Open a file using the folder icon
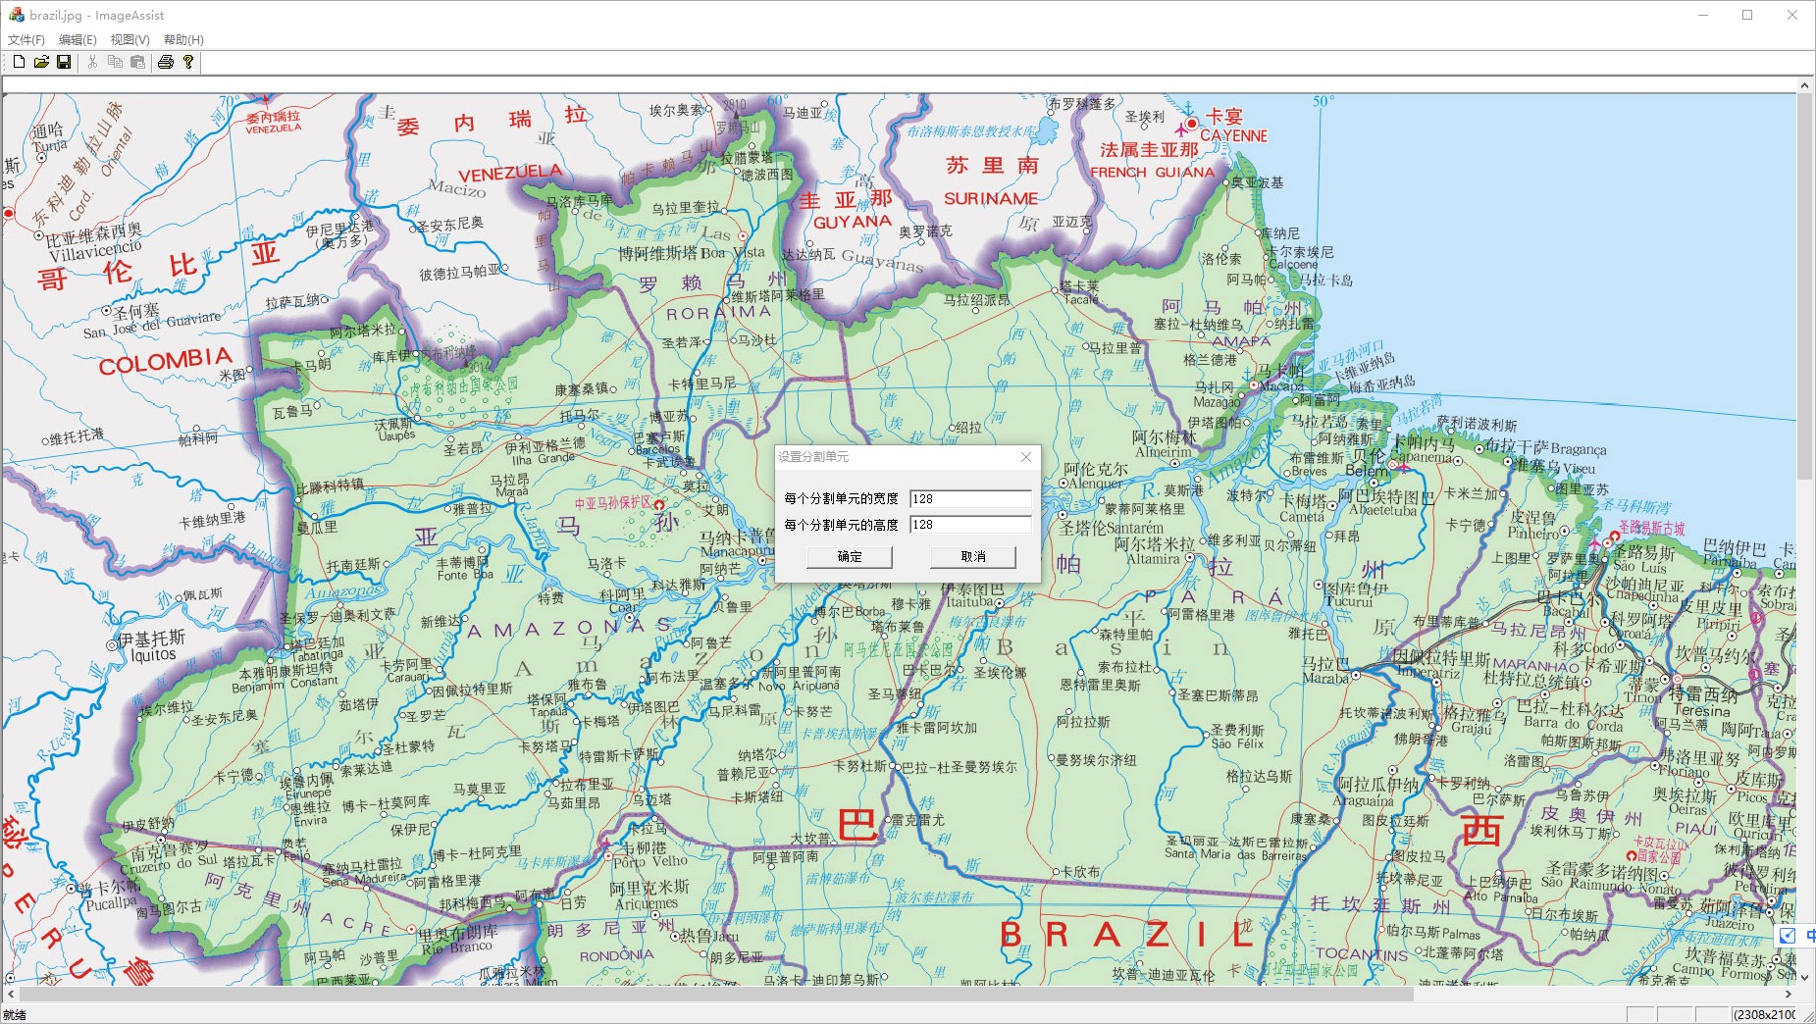1816x1024 pixels. coord(41,62)
